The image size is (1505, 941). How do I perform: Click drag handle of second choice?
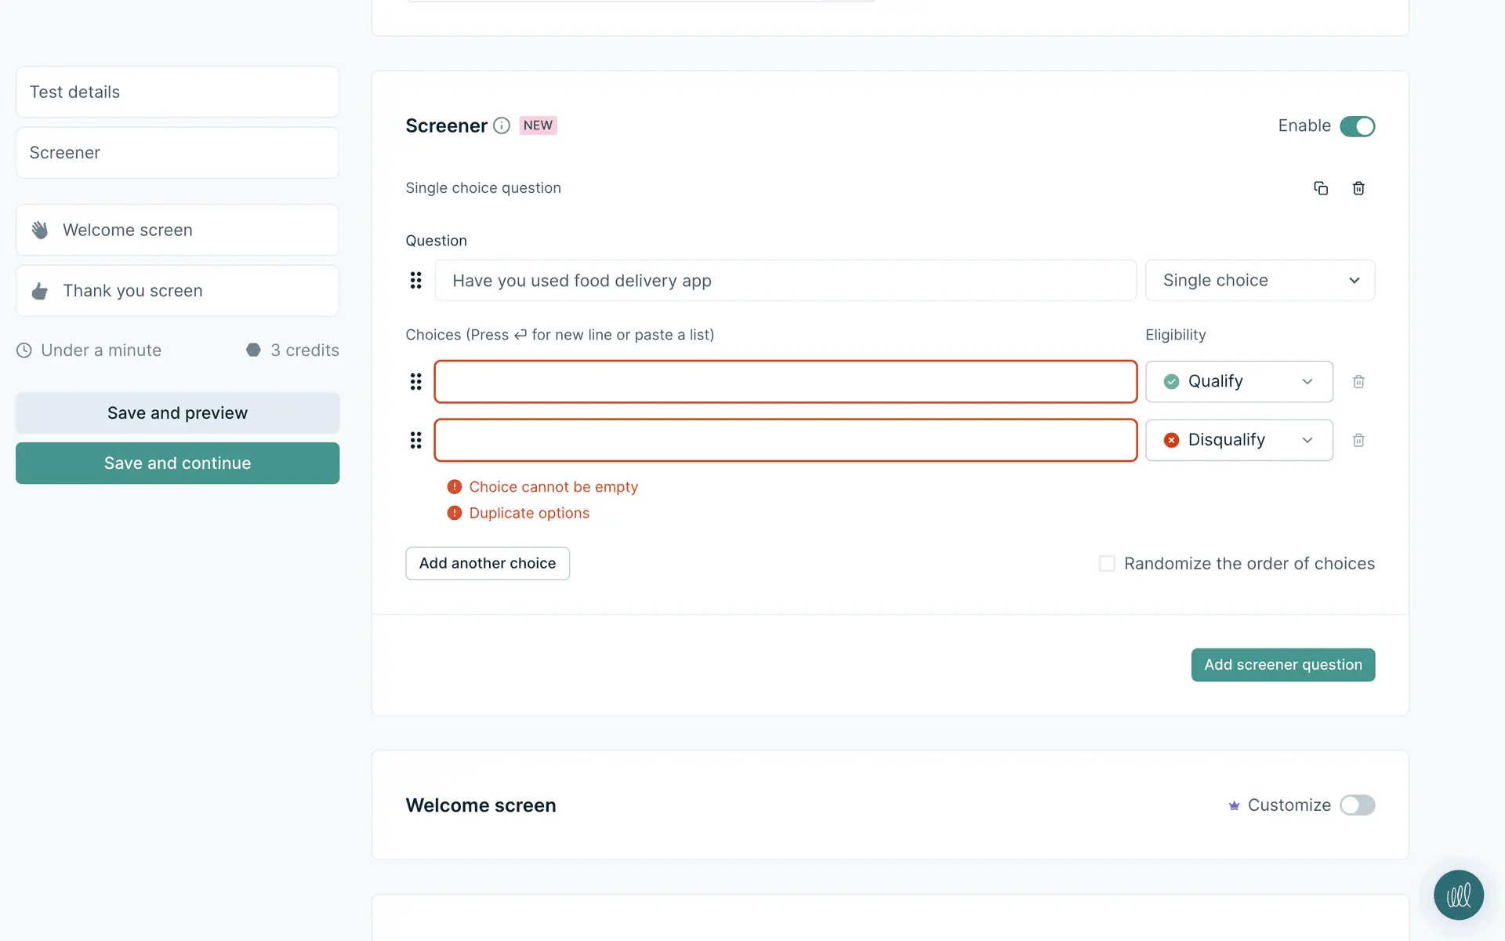[x=415, y=441]
